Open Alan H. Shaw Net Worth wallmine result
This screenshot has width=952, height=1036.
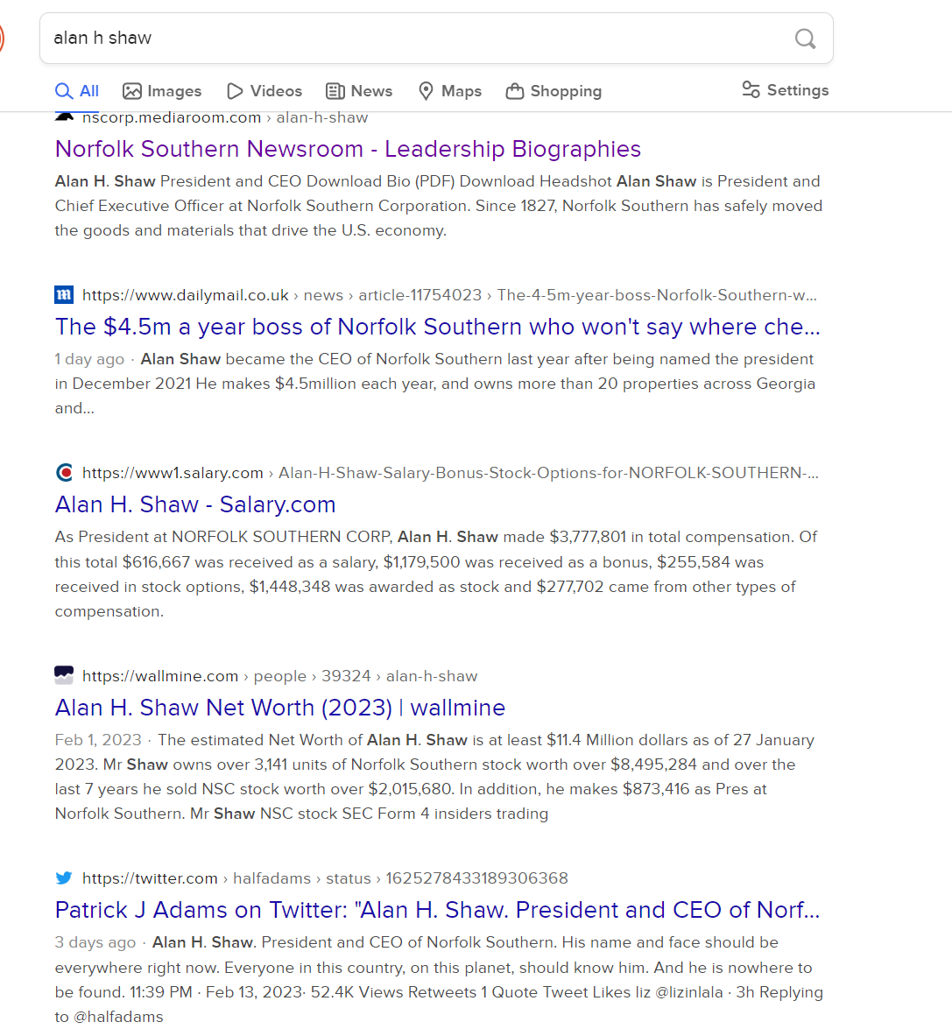pos(280,708)
